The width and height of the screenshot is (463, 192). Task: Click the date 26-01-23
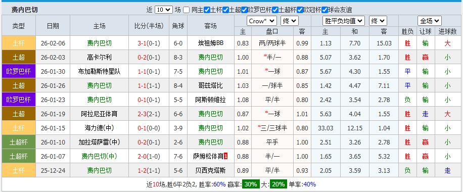pos(53,100)
